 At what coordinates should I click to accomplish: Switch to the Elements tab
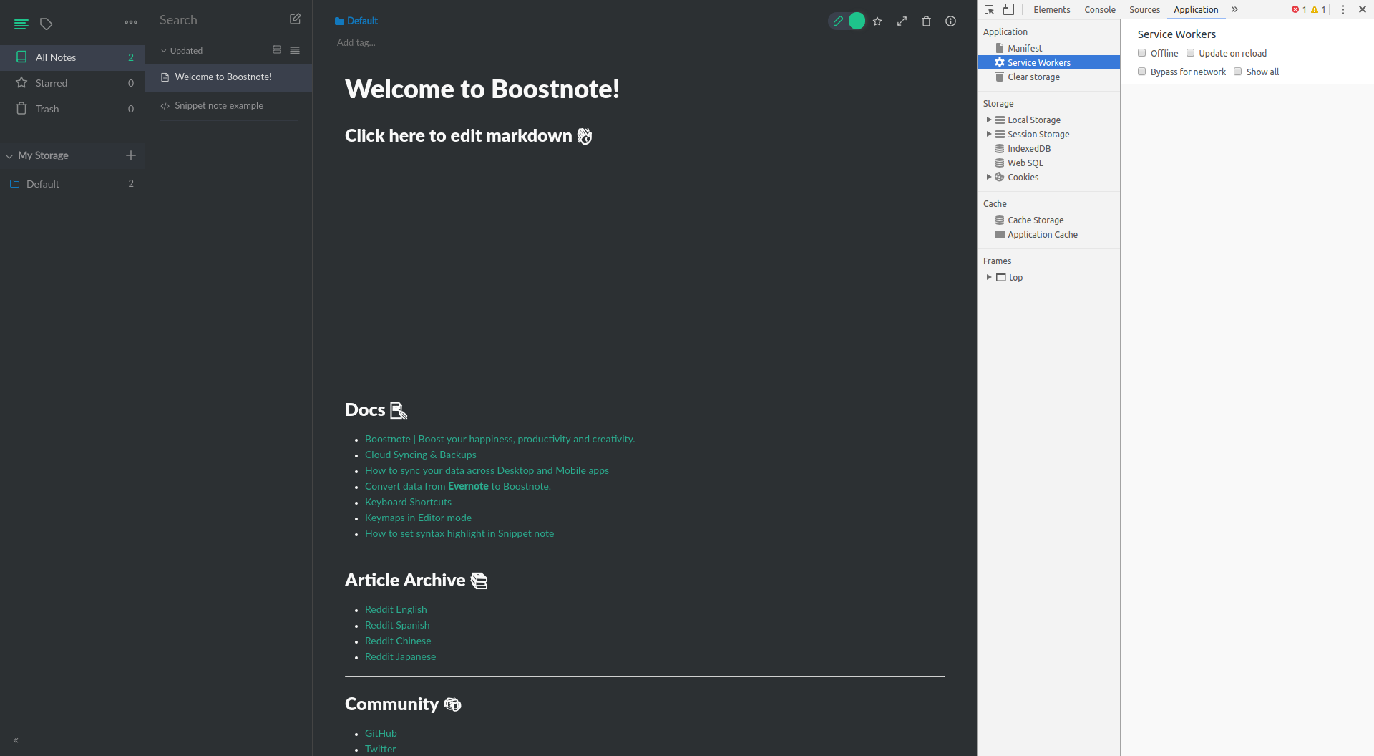[x=1051, y=9]
